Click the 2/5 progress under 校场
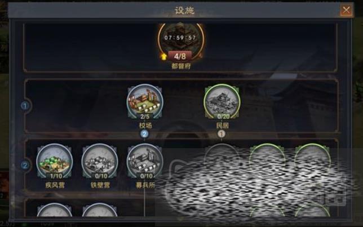 point(145,117)
